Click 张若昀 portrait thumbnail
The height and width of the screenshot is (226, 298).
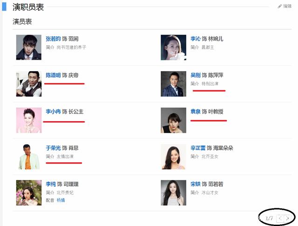[28, 48]
